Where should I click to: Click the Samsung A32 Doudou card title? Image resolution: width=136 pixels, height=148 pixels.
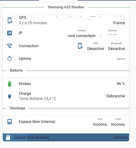click(66, 7)
